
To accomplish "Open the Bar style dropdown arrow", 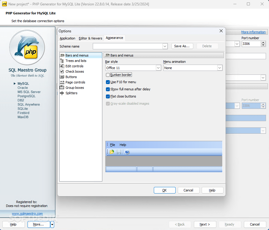I will 158,68.
